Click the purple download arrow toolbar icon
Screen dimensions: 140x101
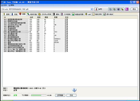click(127, 9)
